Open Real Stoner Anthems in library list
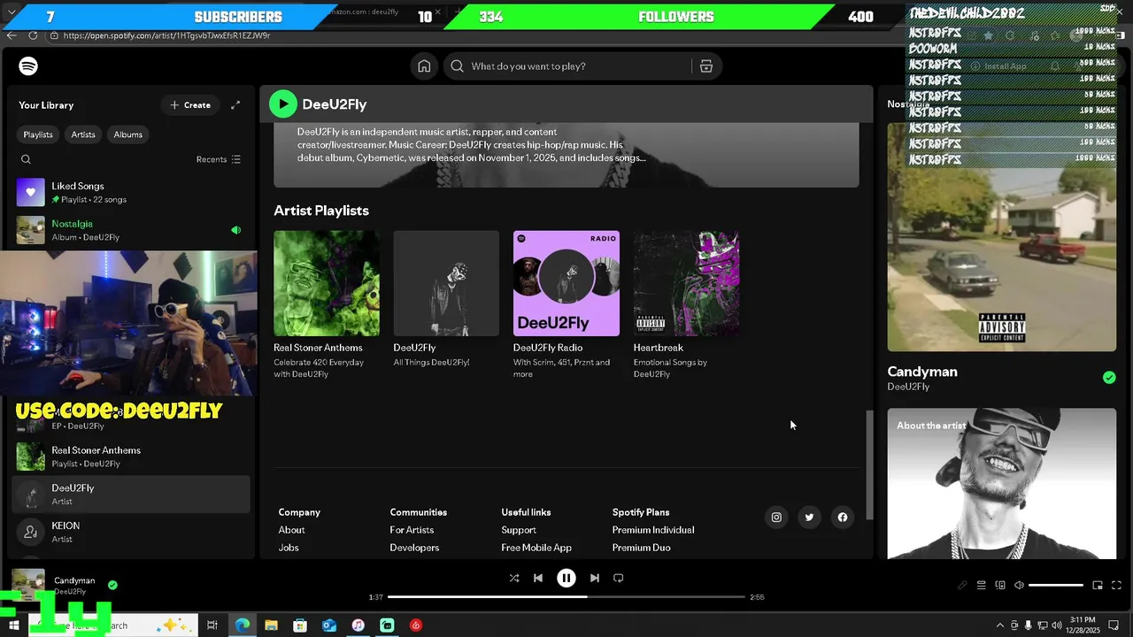 [x=131, y=457]
